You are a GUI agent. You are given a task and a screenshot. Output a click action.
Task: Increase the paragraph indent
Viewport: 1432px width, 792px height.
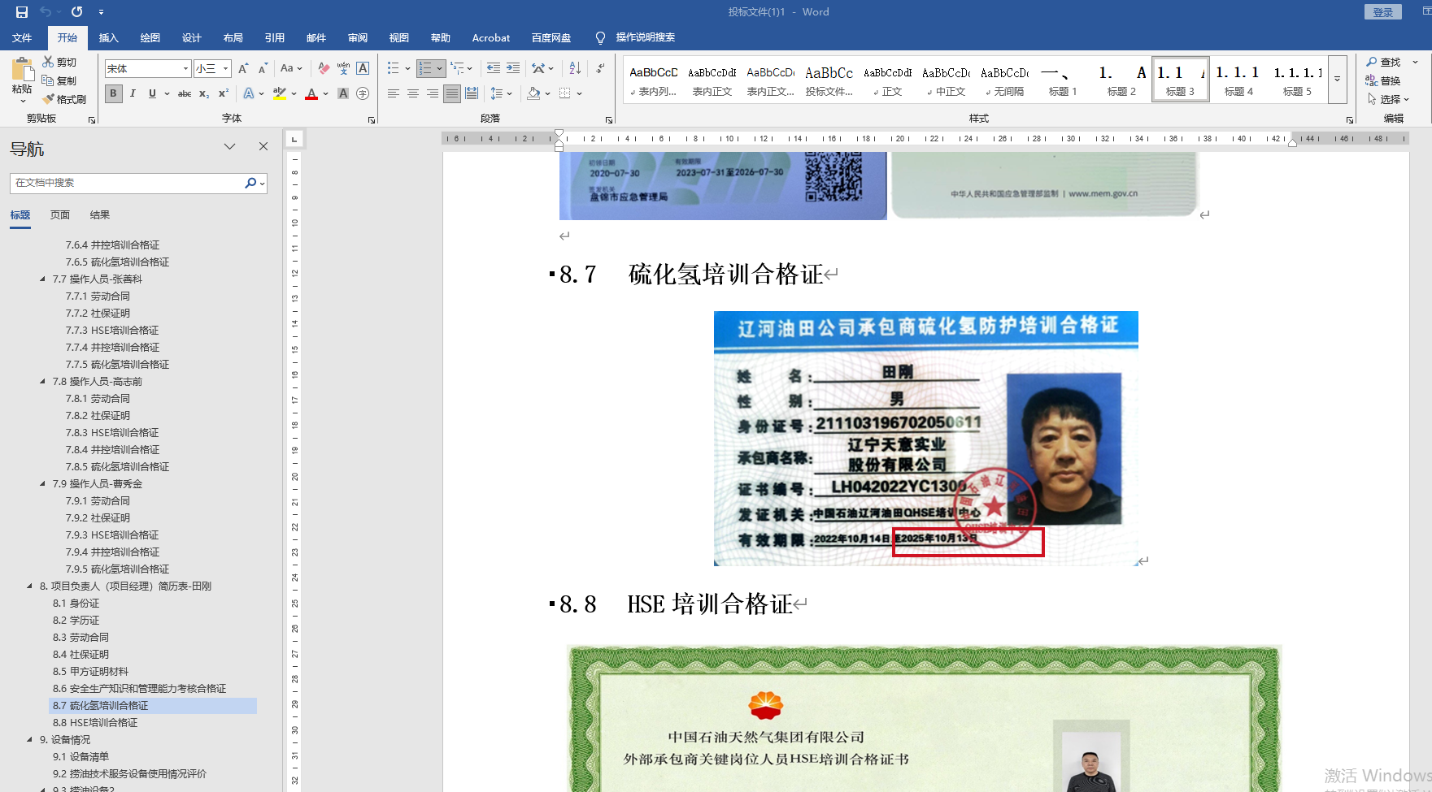(513, 69)
